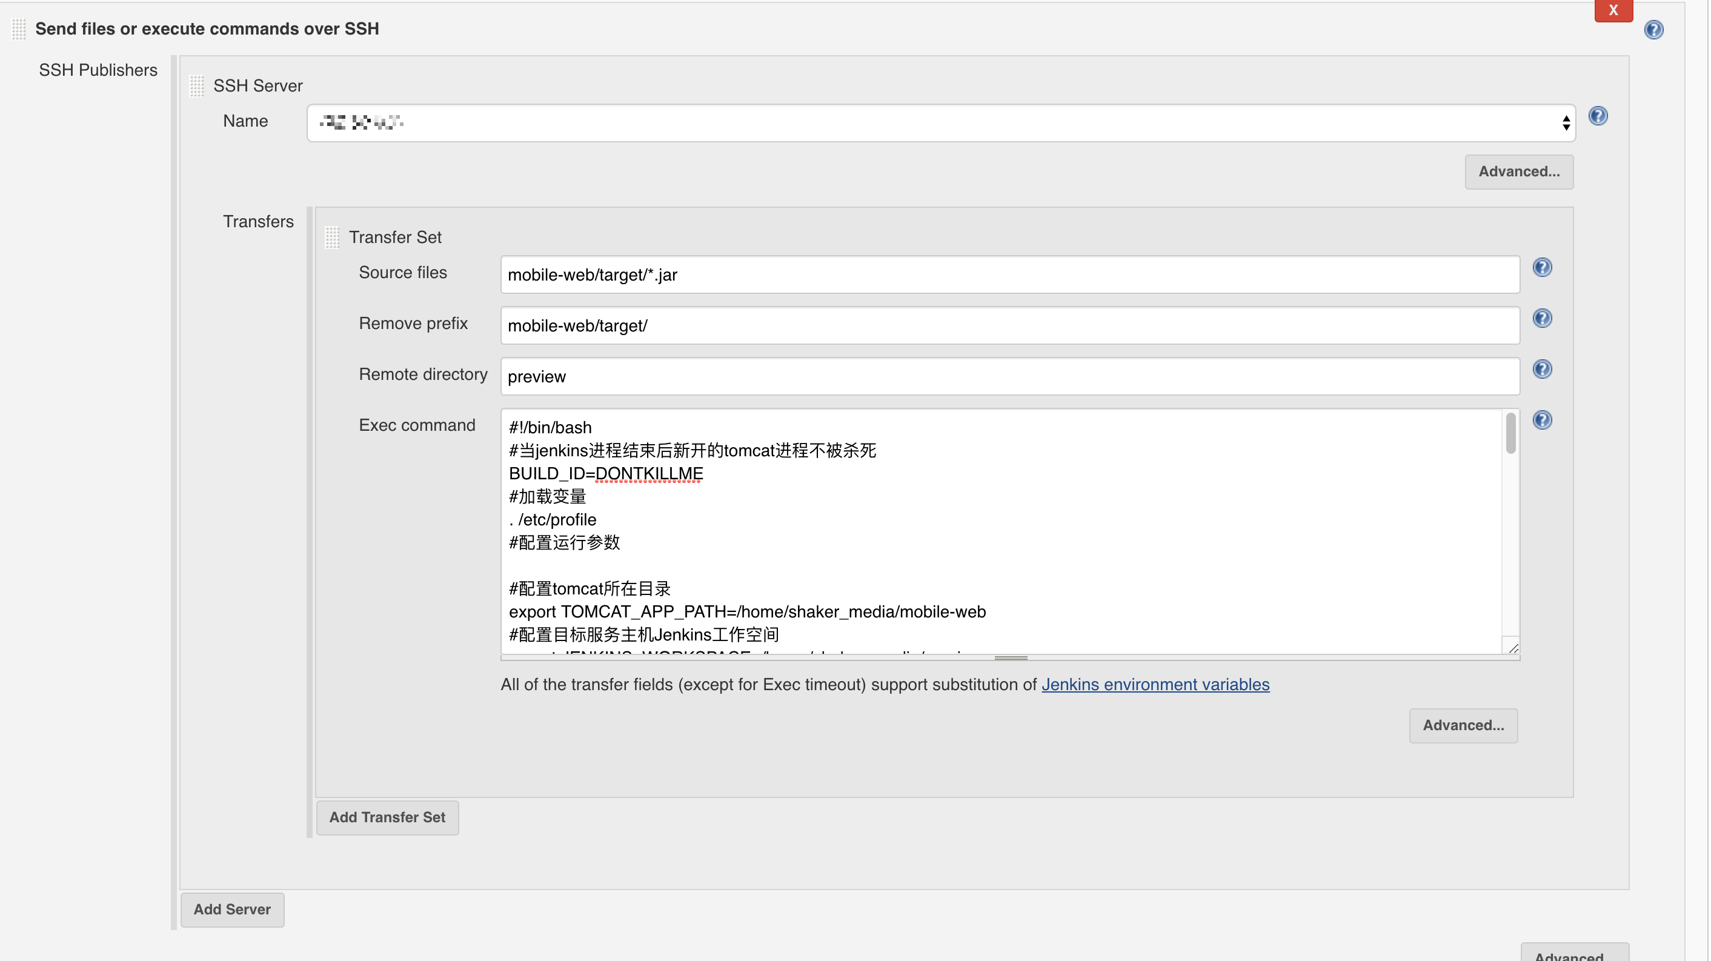
Task: Click help icon beside Remote directory field
Action: coord(1541,369)
